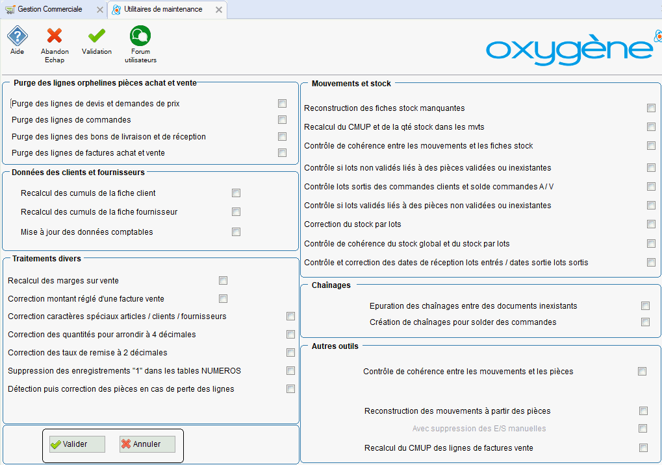This screenshot has width=662, height=465.
Task: Tick Correction des taux de remise à 2 décimales
Action: pos(290,352)
